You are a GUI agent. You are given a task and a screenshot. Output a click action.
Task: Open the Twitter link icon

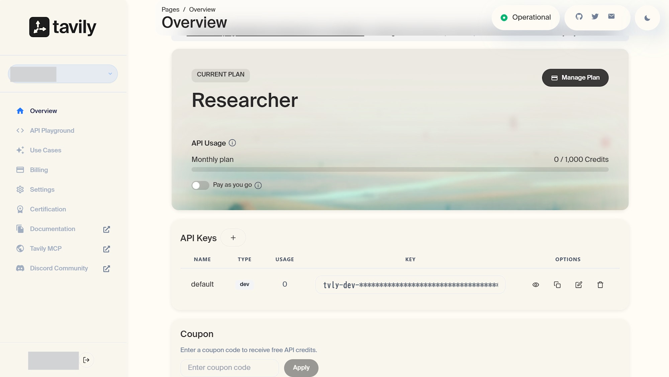(595, 16)
